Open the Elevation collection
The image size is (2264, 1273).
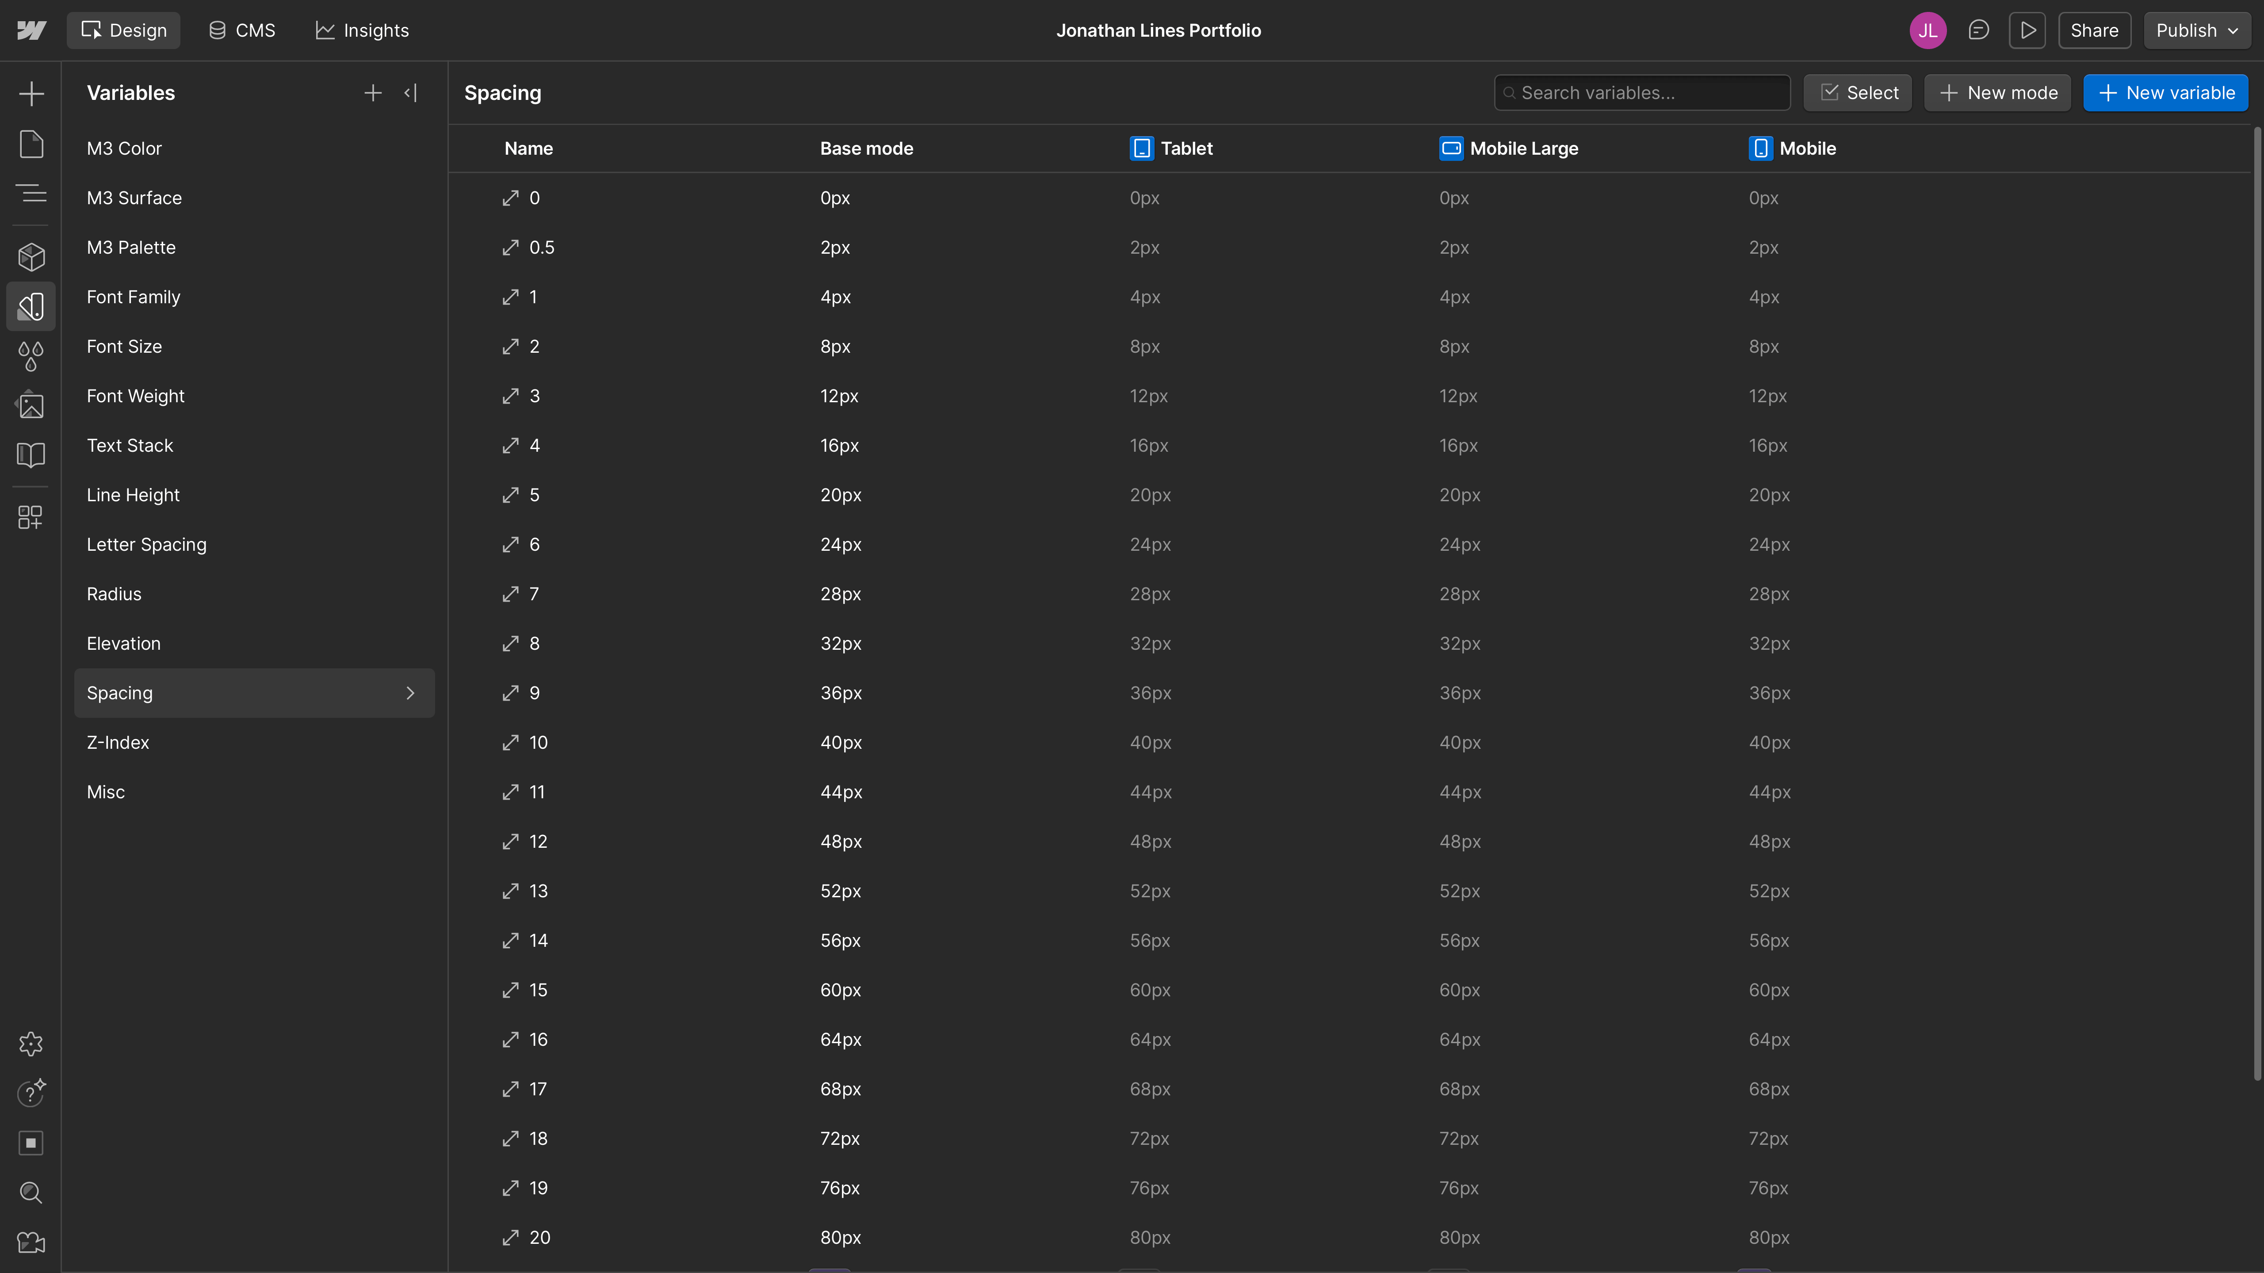pos(254,644)
